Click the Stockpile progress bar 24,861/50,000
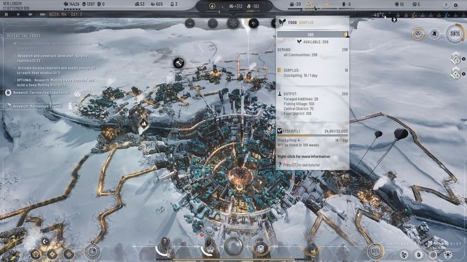This screenshot has width=467, height=262. point(312,135)
